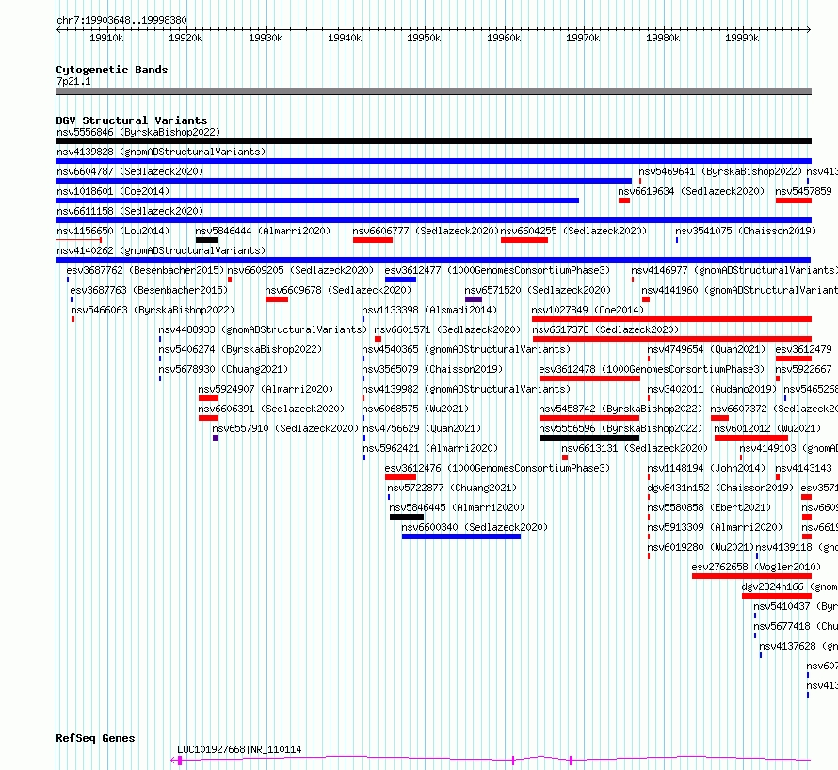The width and height of the screenshot is (838, 770).
Task: Select nsv3402011 (Audano2019) label
Action: (x=712, y=389)
